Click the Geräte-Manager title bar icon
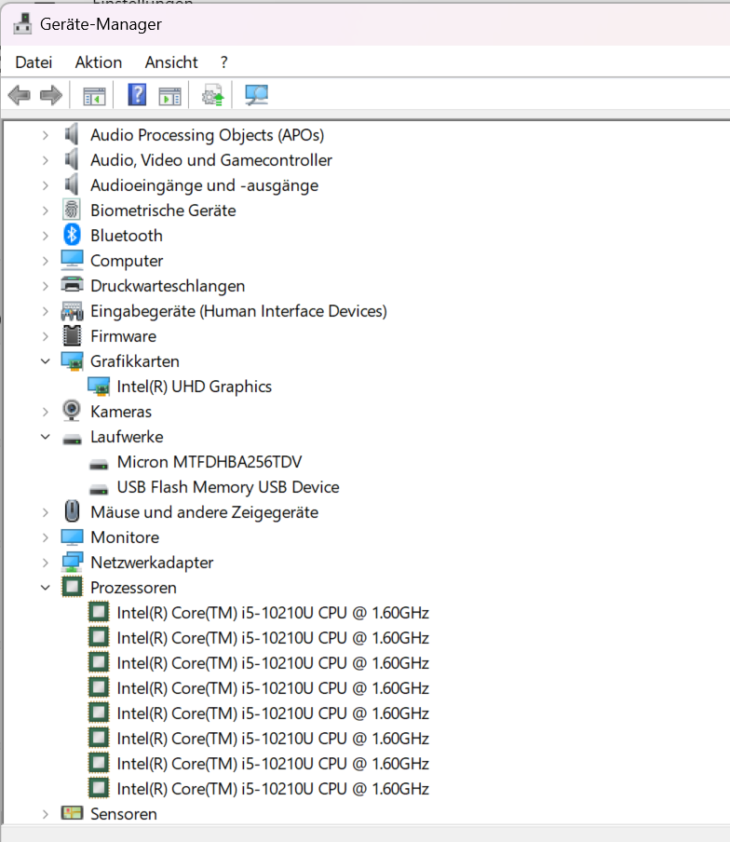730x842 pixels. click(x=22, y=23)
